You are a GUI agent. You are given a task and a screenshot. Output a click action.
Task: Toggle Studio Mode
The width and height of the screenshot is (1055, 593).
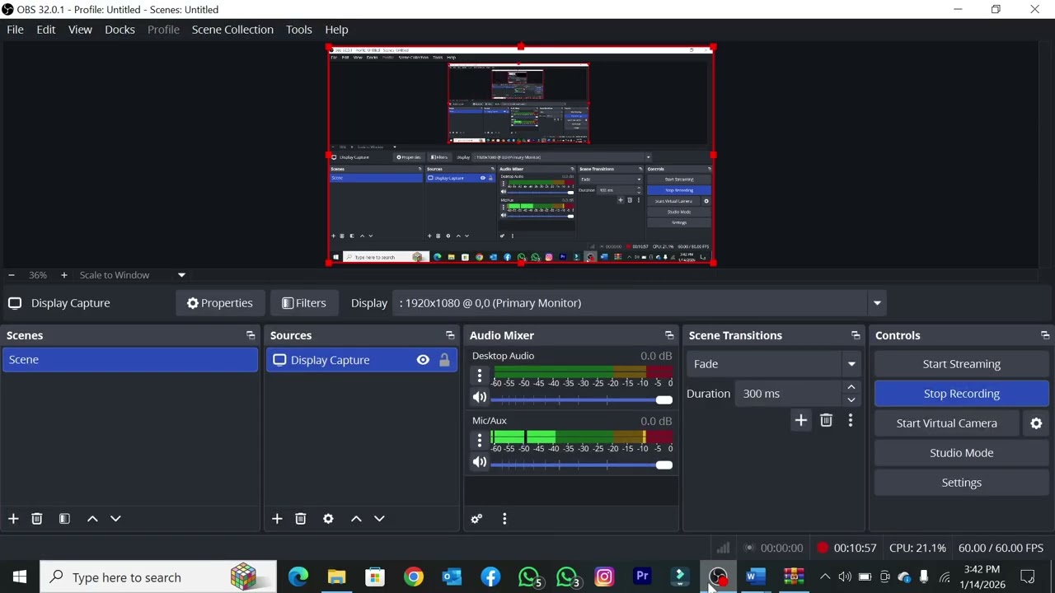pos(961,453)
